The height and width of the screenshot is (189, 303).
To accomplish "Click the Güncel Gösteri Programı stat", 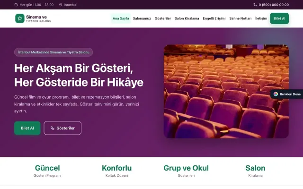I will pos(47,171).
